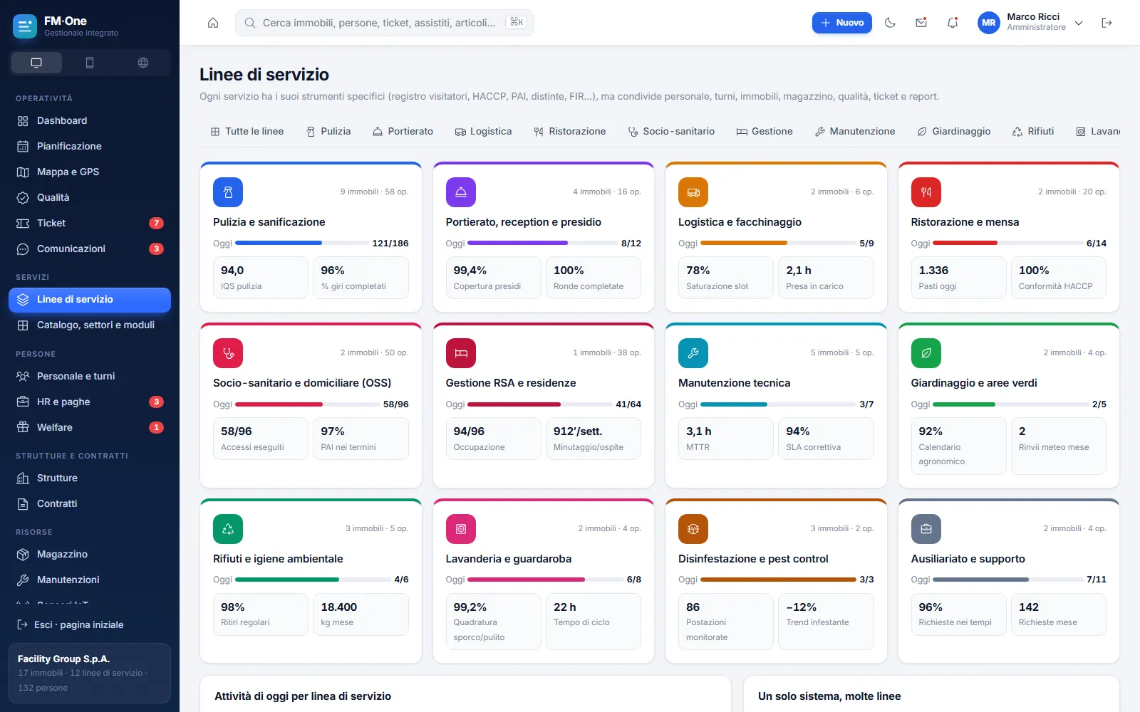This screenshot has width=1140, height=712.
Task: Click Portierato reception bell icon
Action: click(x=461, y=192)
